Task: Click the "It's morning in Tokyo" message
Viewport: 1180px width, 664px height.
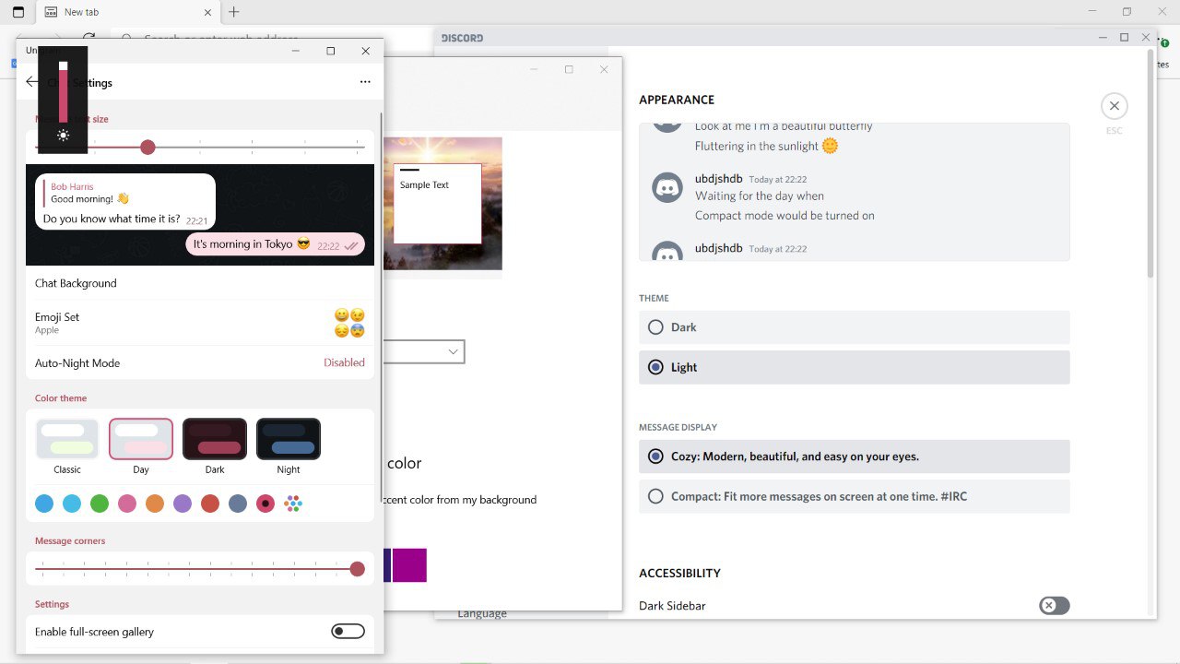Action: 275,244
